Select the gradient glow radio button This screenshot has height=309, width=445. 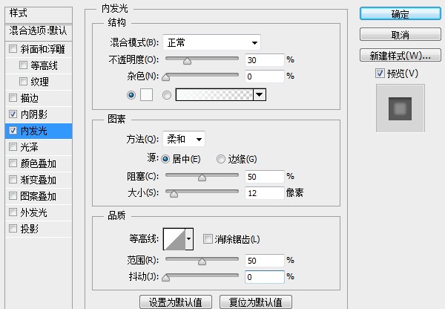(167, 95)
